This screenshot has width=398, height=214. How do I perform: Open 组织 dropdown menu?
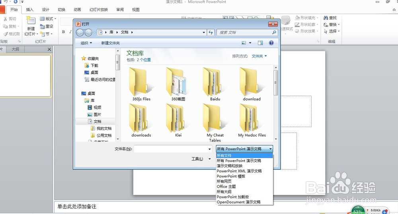[86, 43]
